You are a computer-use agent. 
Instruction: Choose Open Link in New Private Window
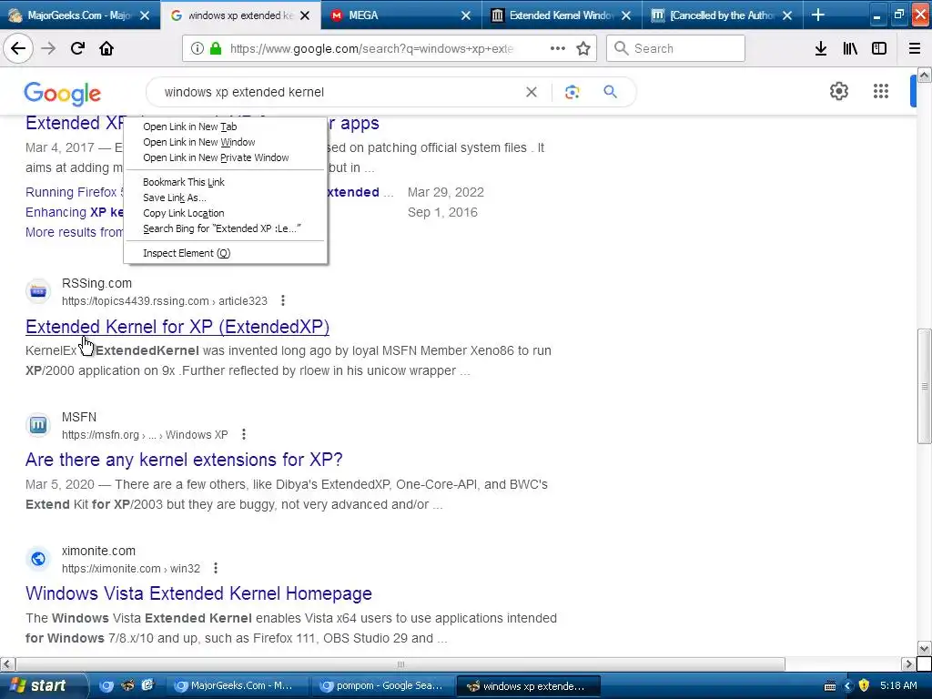point(226,157)
